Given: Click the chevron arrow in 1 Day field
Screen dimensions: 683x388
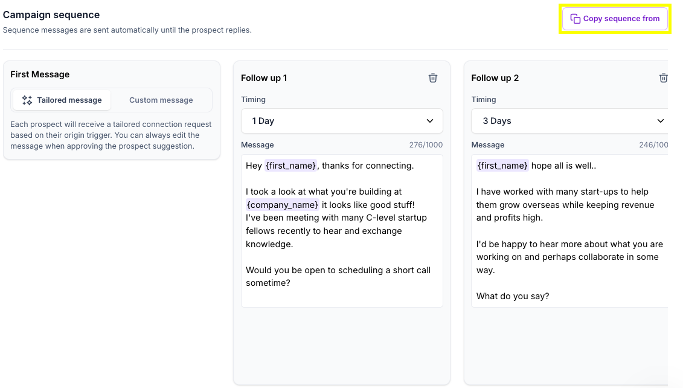Looking at the screenshot, I should [430, 121].
